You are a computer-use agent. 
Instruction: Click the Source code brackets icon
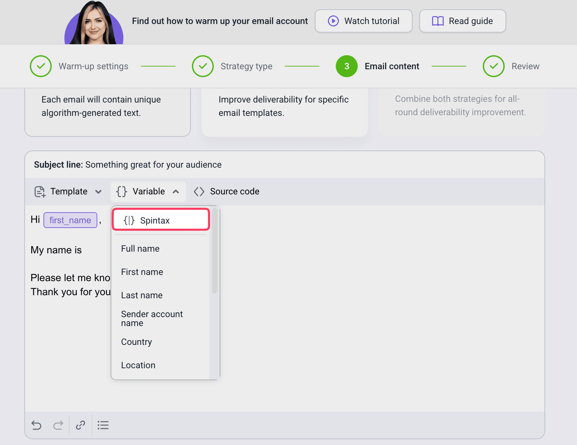pos(199,192)
